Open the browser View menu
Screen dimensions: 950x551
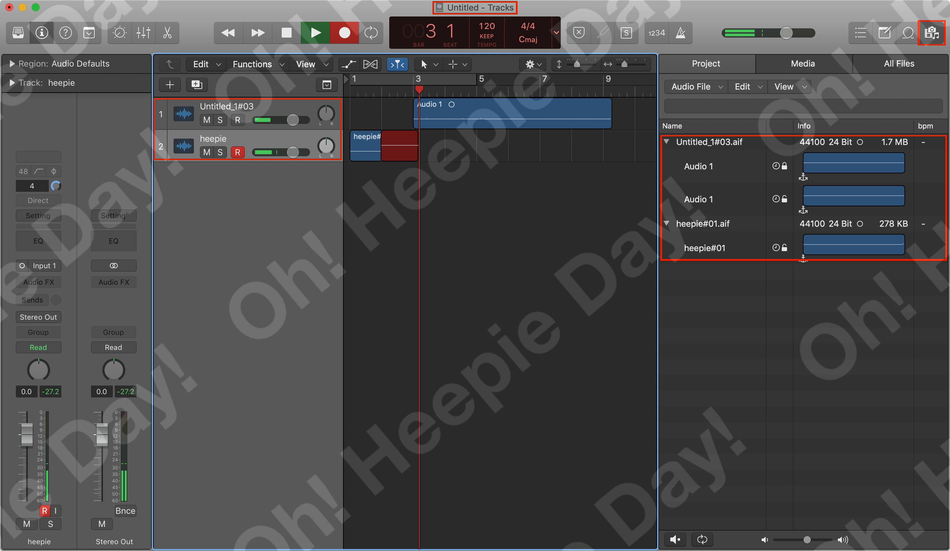coord(789,87)
